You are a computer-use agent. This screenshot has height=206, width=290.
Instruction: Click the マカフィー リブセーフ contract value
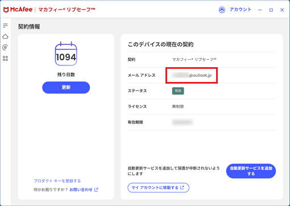(x=194, y=60)
